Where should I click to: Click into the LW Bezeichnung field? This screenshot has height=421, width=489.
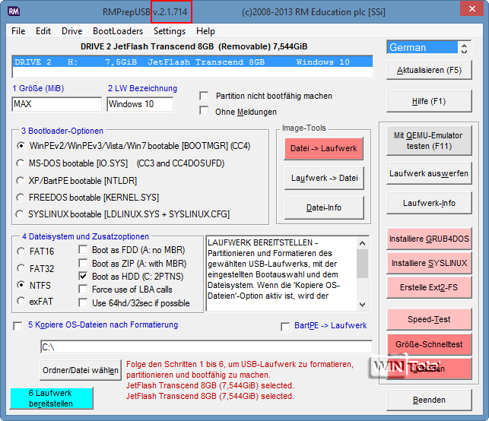click(140, 104)
